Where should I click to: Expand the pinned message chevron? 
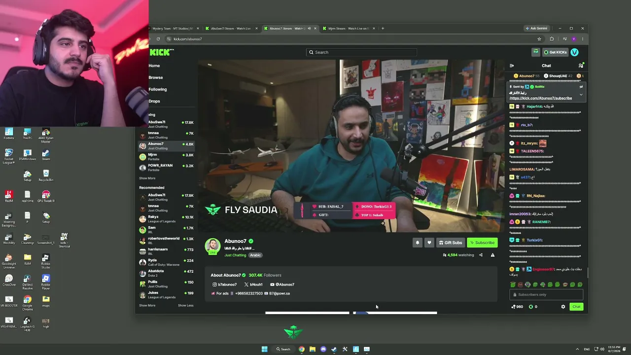(581, 94)
